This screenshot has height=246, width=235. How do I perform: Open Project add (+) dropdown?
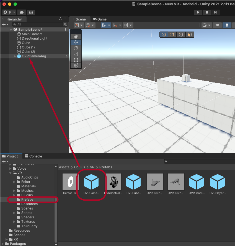click(x=5, y=161)
